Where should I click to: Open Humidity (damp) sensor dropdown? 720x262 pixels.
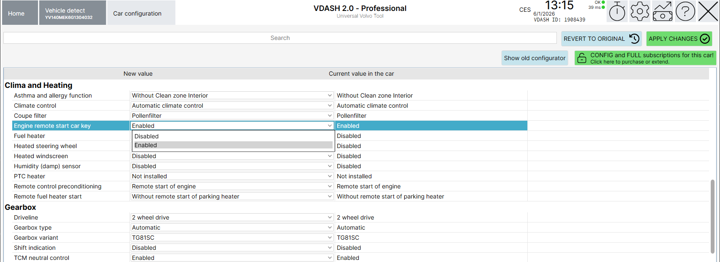point(232,166)
